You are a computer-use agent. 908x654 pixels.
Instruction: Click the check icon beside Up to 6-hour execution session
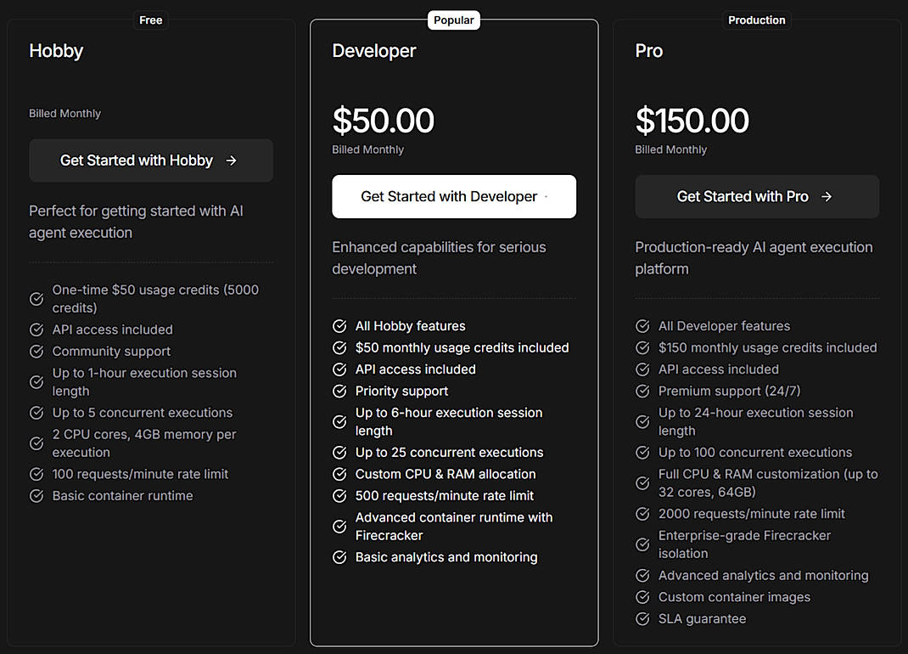(339, 422)
